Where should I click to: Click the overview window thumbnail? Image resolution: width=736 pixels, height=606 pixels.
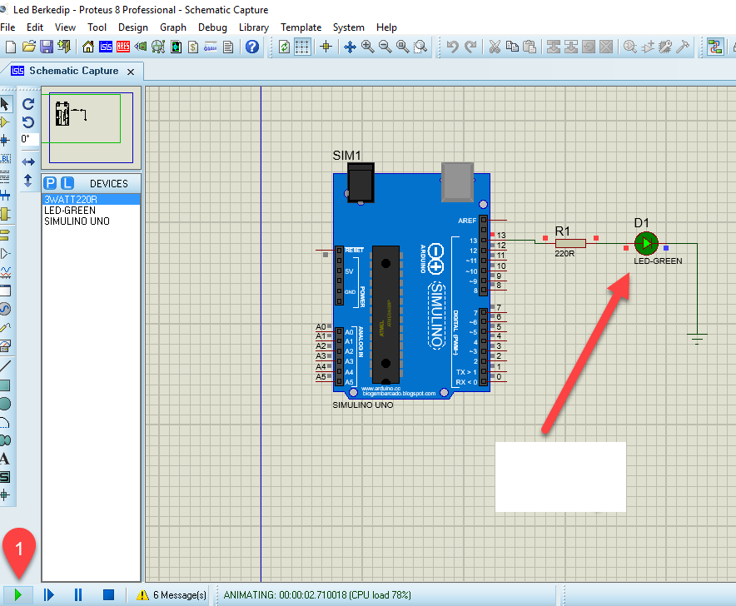point(91,127)
